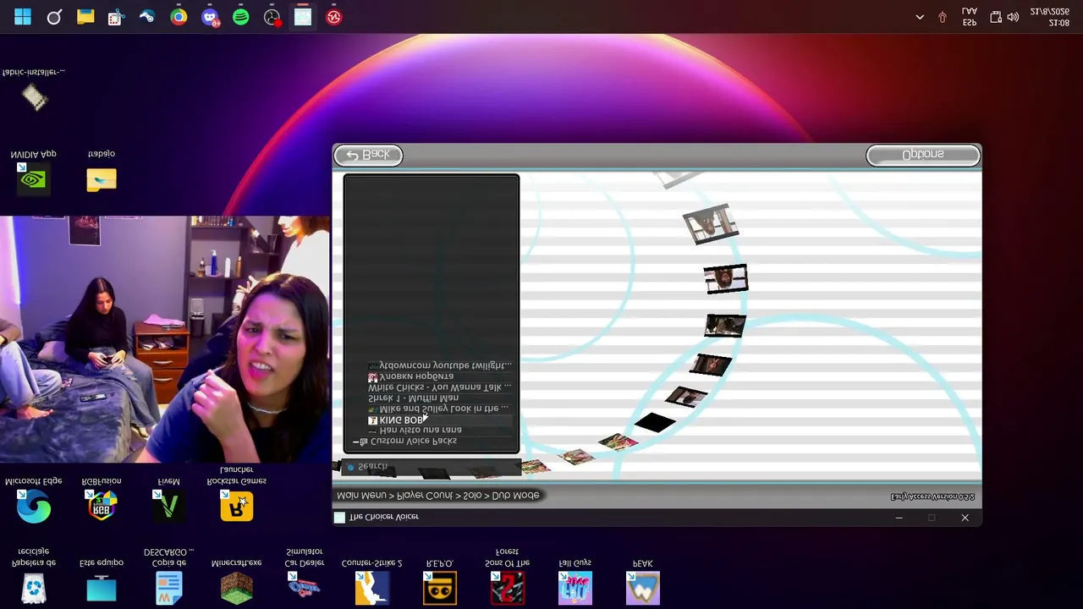This screenshot has width=1083, height=609.
Task: Launch Snipping Tool from the taskbar
Action: 116,17
